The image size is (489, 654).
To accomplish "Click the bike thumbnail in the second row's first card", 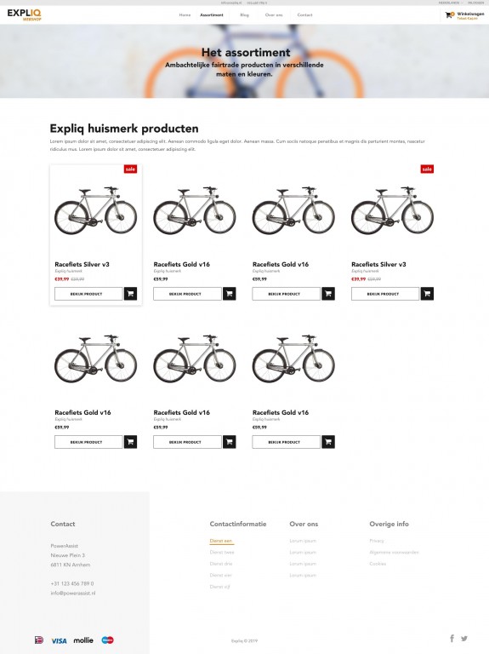I will pyautogui.click(x=95, y=359).
